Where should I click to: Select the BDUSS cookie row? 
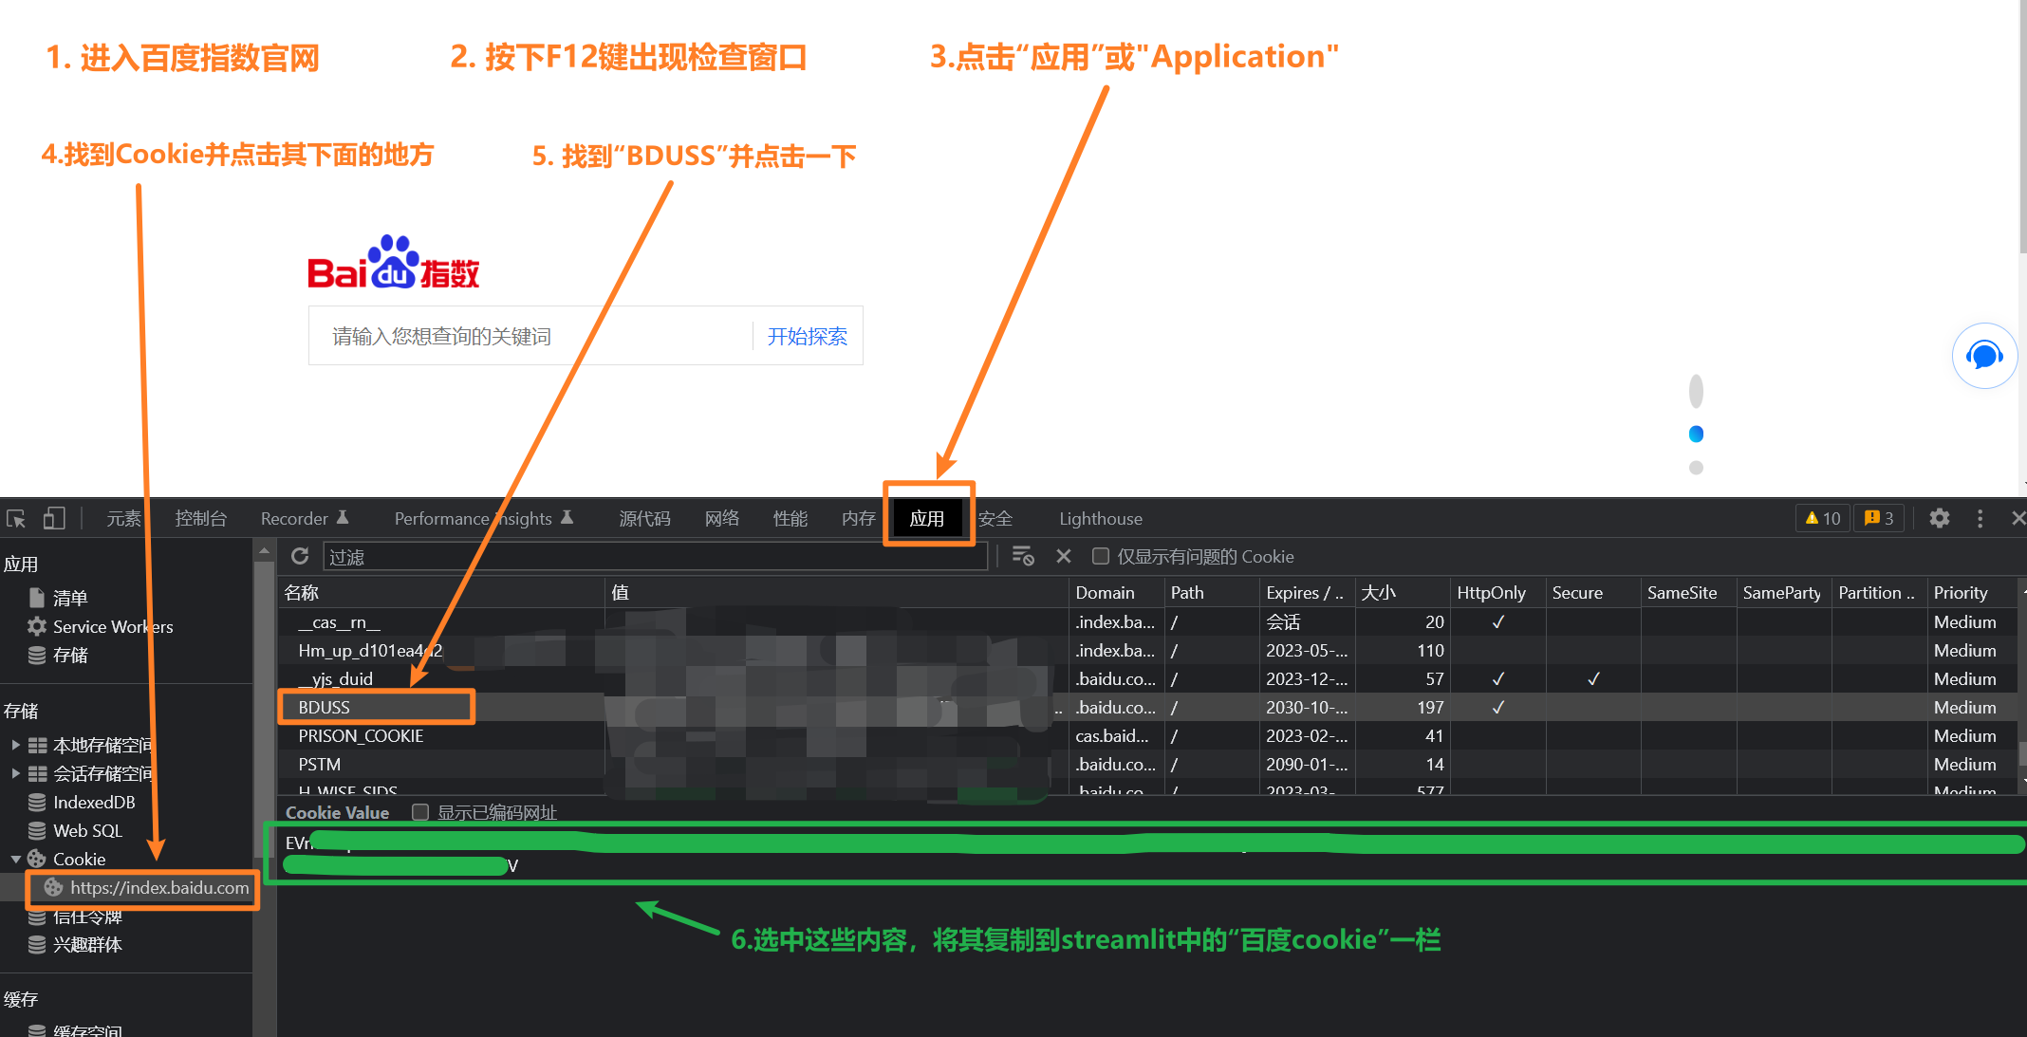click(1146, 707)
